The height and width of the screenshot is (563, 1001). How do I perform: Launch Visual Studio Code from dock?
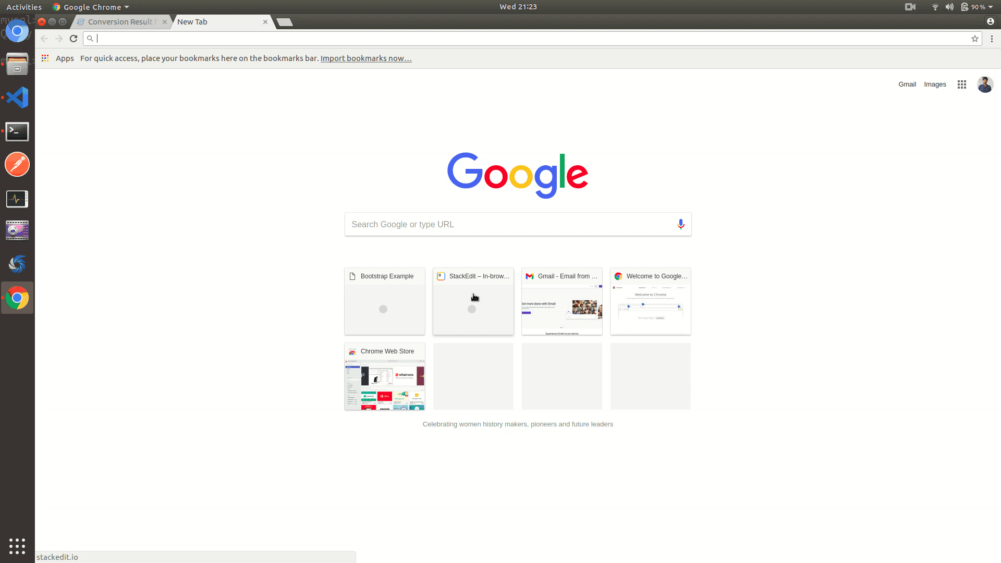[x=17, y=98]
